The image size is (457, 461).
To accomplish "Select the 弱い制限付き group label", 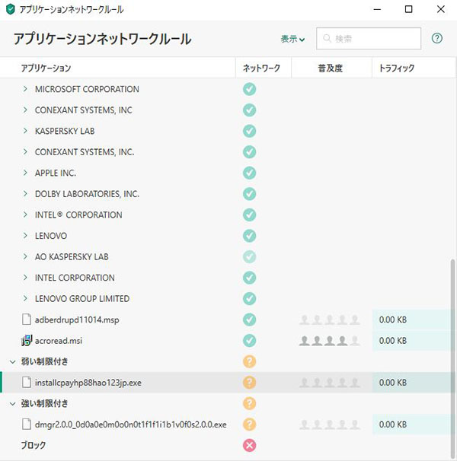I will pos(44,361).
